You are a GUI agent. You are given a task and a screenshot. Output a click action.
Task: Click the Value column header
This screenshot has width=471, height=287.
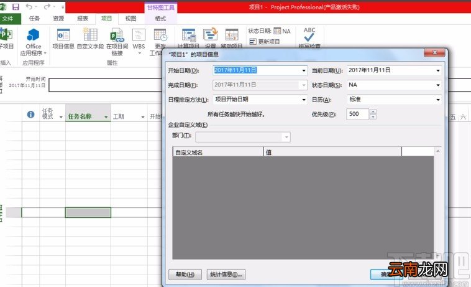click(332, 153)
